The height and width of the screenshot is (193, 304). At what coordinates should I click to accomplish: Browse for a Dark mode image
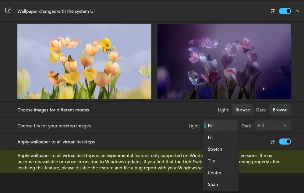[280, 110]
